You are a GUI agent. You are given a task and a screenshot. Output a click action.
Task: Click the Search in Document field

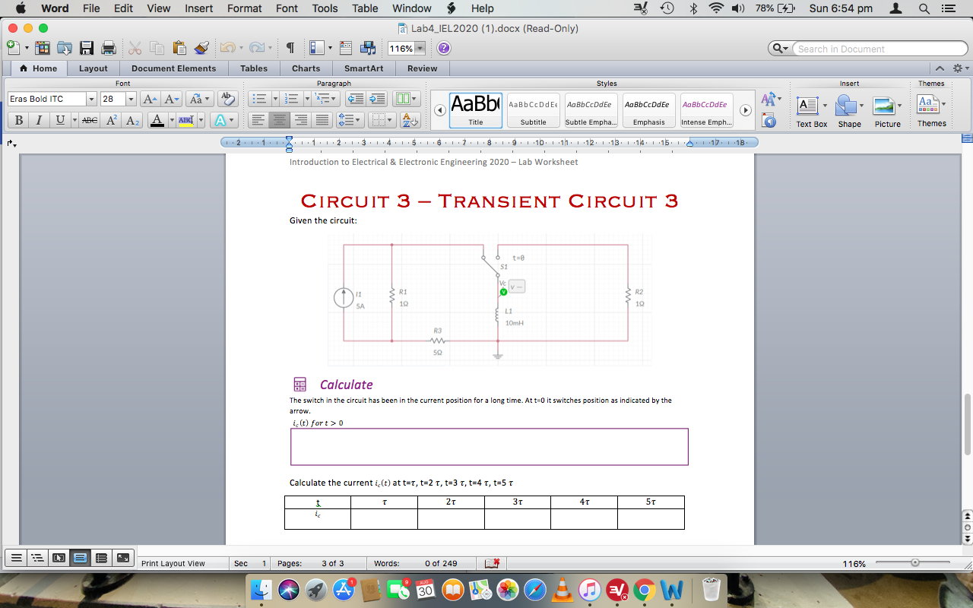pyautogui.click(x=880, y=48)
